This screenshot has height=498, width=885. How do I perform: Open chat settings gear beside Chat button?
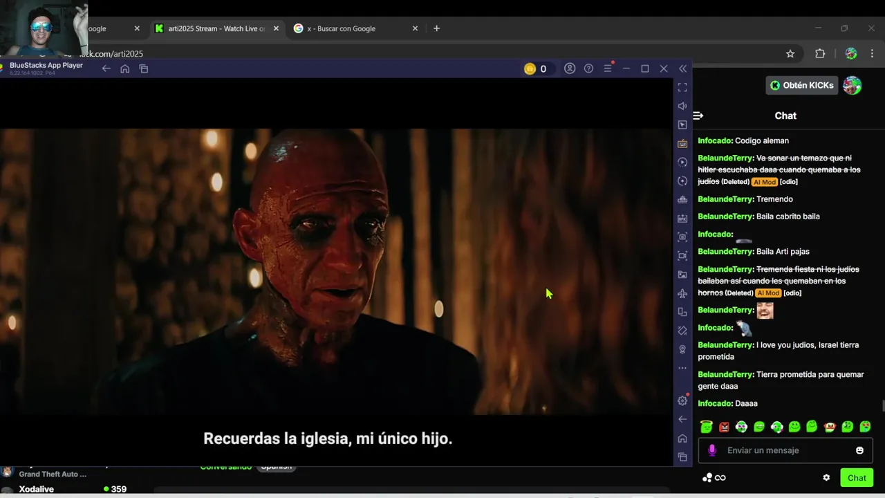tap(826, 478)
